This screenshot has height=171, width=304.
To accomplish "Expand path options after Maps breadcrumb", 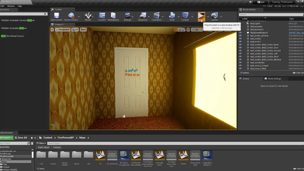I will [88, 138].
